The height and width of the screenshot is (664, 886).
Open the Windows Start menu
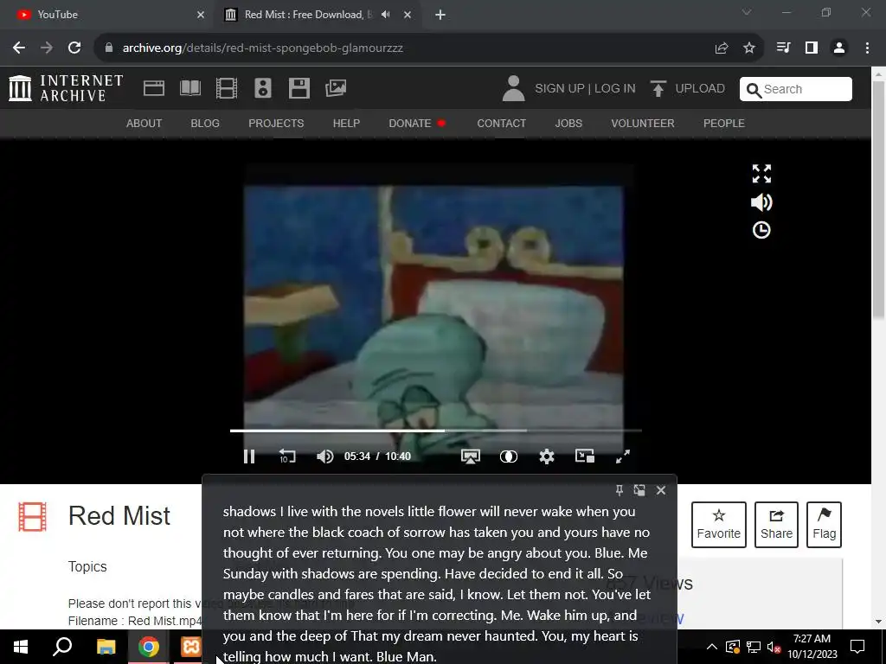(x=21, y=647)
